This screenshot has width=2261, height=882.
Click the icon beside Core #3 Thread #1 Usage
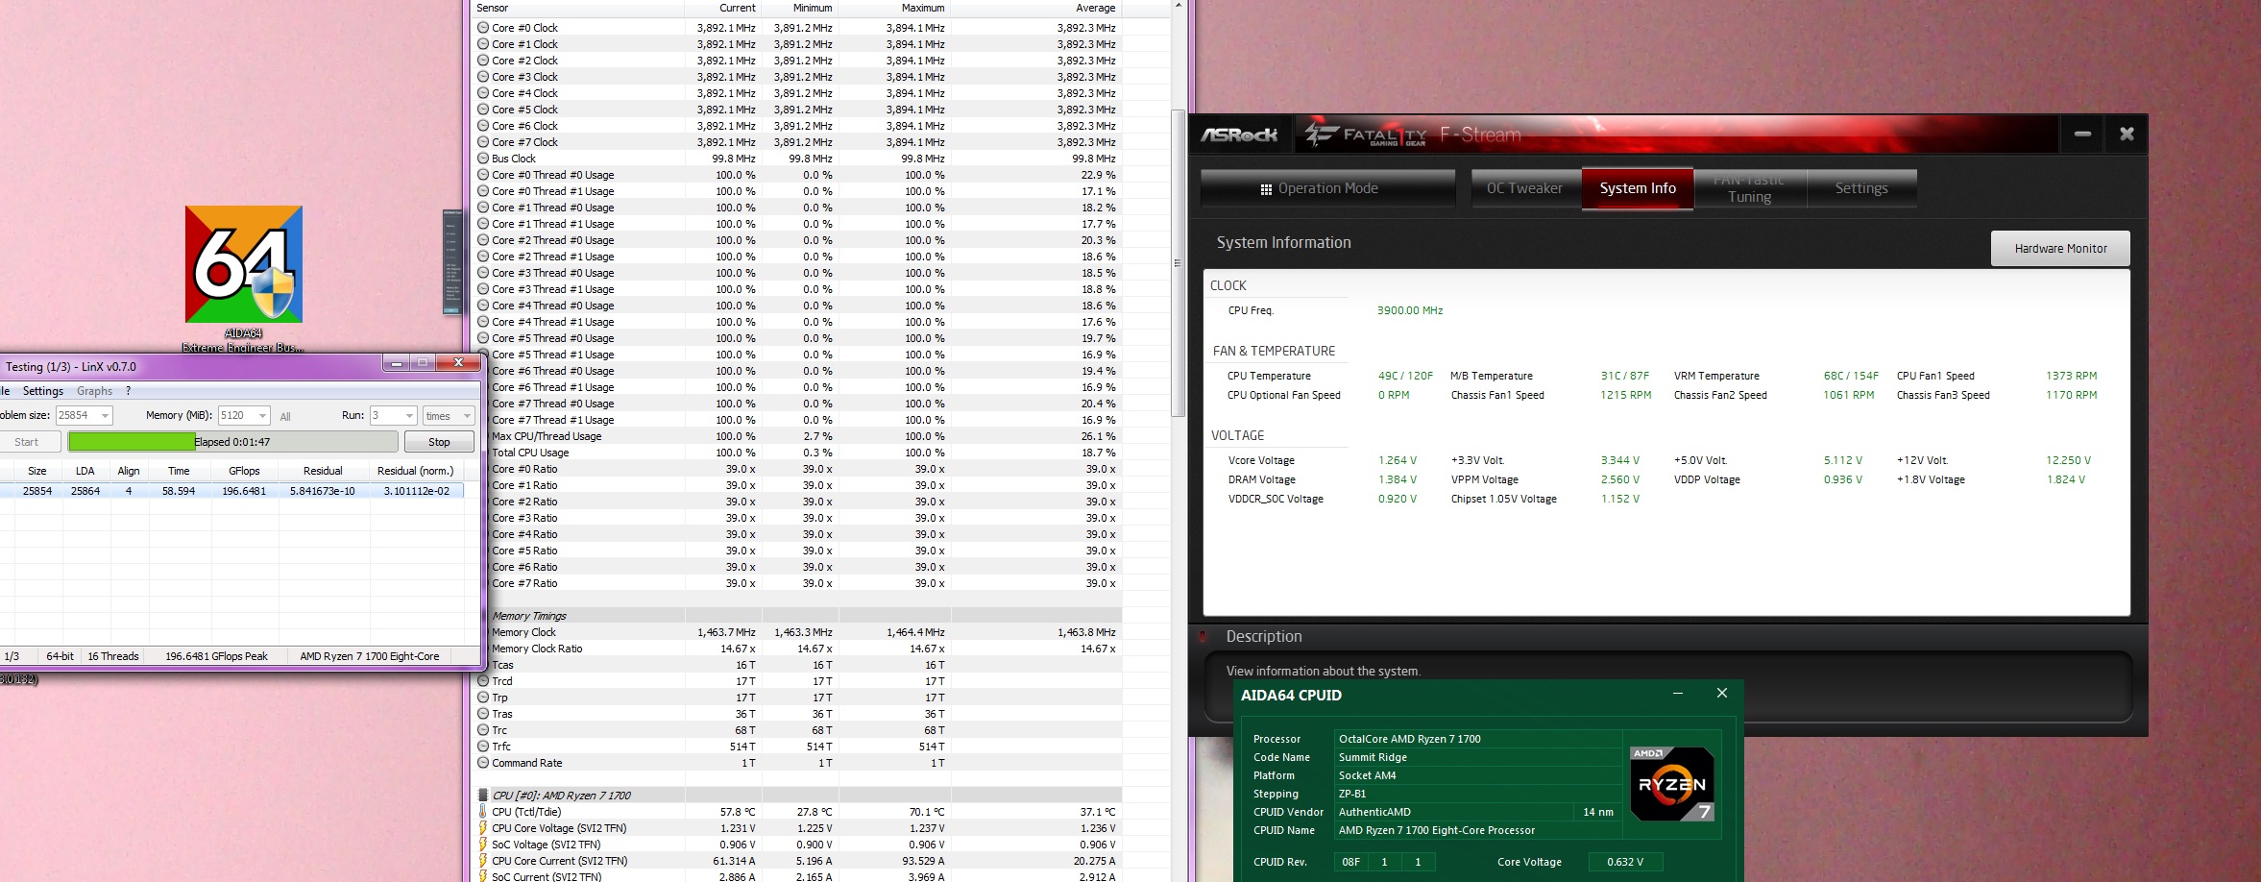pos(483,289)
